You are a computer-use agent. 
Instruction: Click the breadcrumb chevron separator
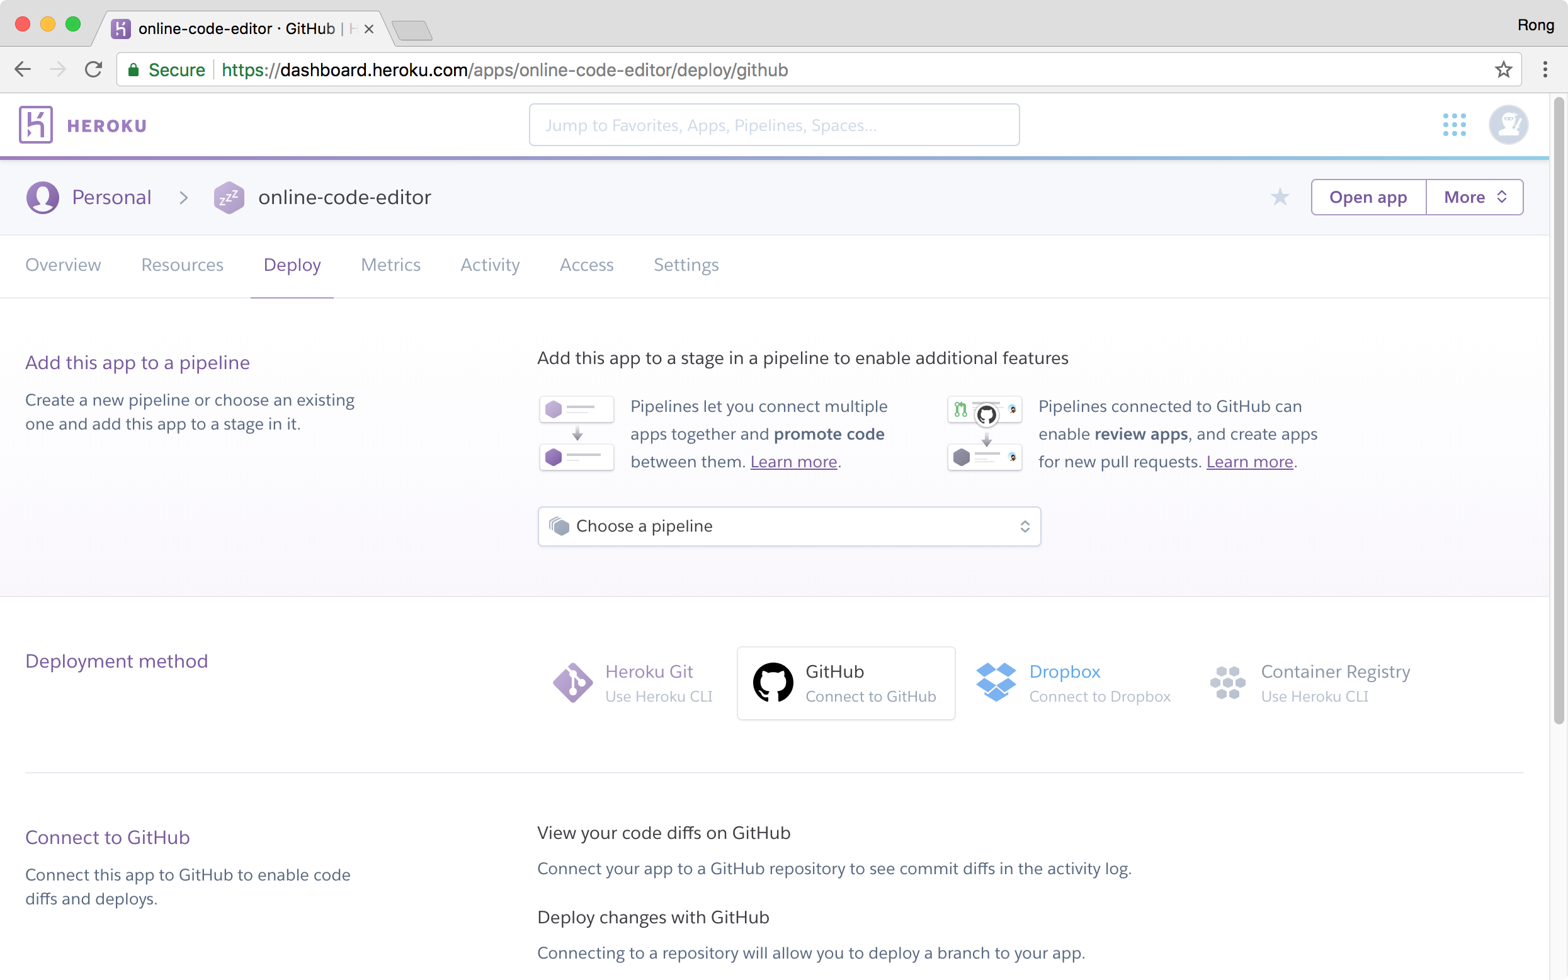[184, 197]
